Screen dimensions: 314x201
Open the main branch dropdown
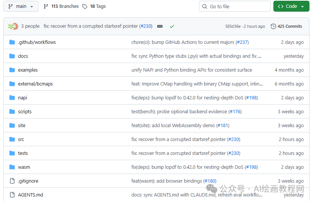pos(21,6)
